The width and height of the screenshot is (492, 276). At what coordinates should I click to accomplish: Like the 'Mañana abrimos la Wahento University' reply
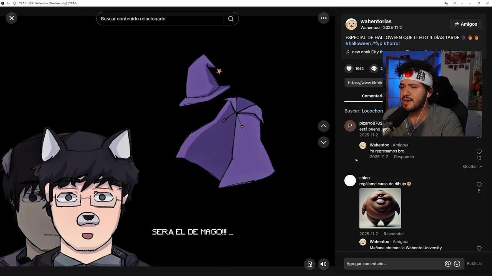(x=479, y=248)
